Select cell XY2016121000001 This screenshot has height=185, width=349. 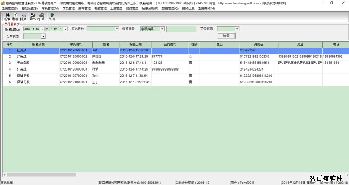click(76, 82)
